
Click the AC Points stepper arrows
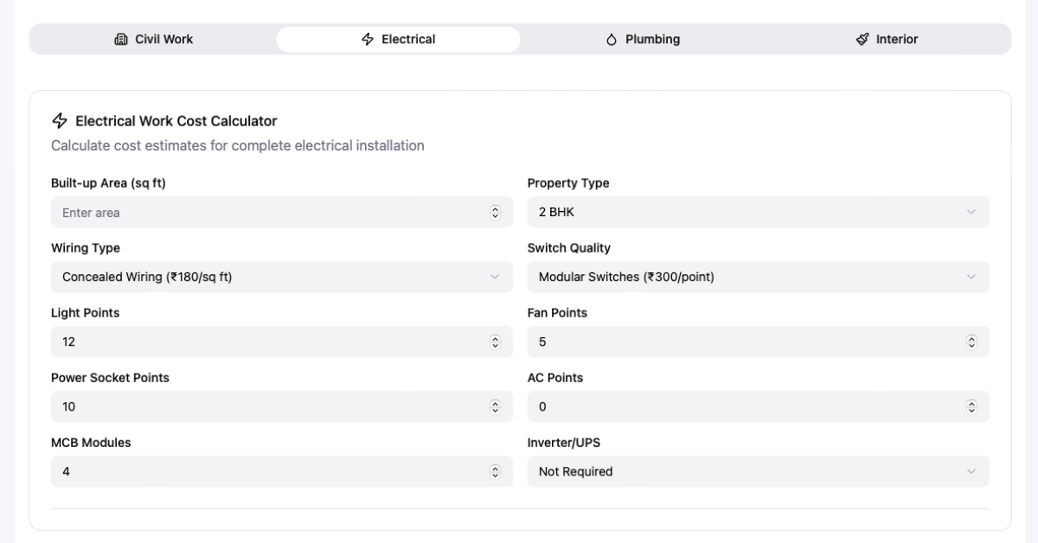click(x=971, y=406)
